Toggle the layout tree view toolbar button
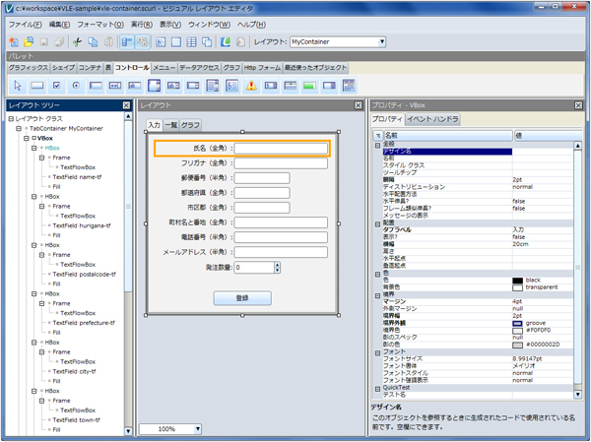Screen dimensions: 591x442 point(127,41)
